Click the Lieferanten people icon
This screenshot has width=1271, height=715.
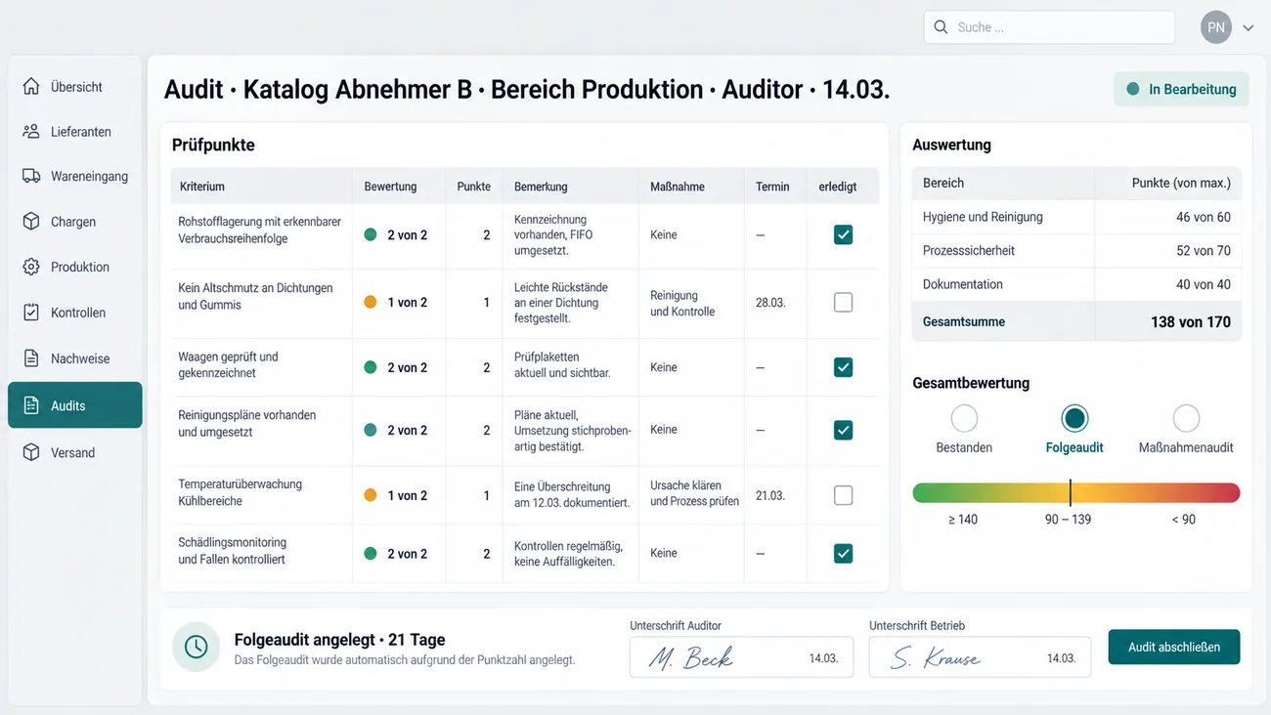31,131
